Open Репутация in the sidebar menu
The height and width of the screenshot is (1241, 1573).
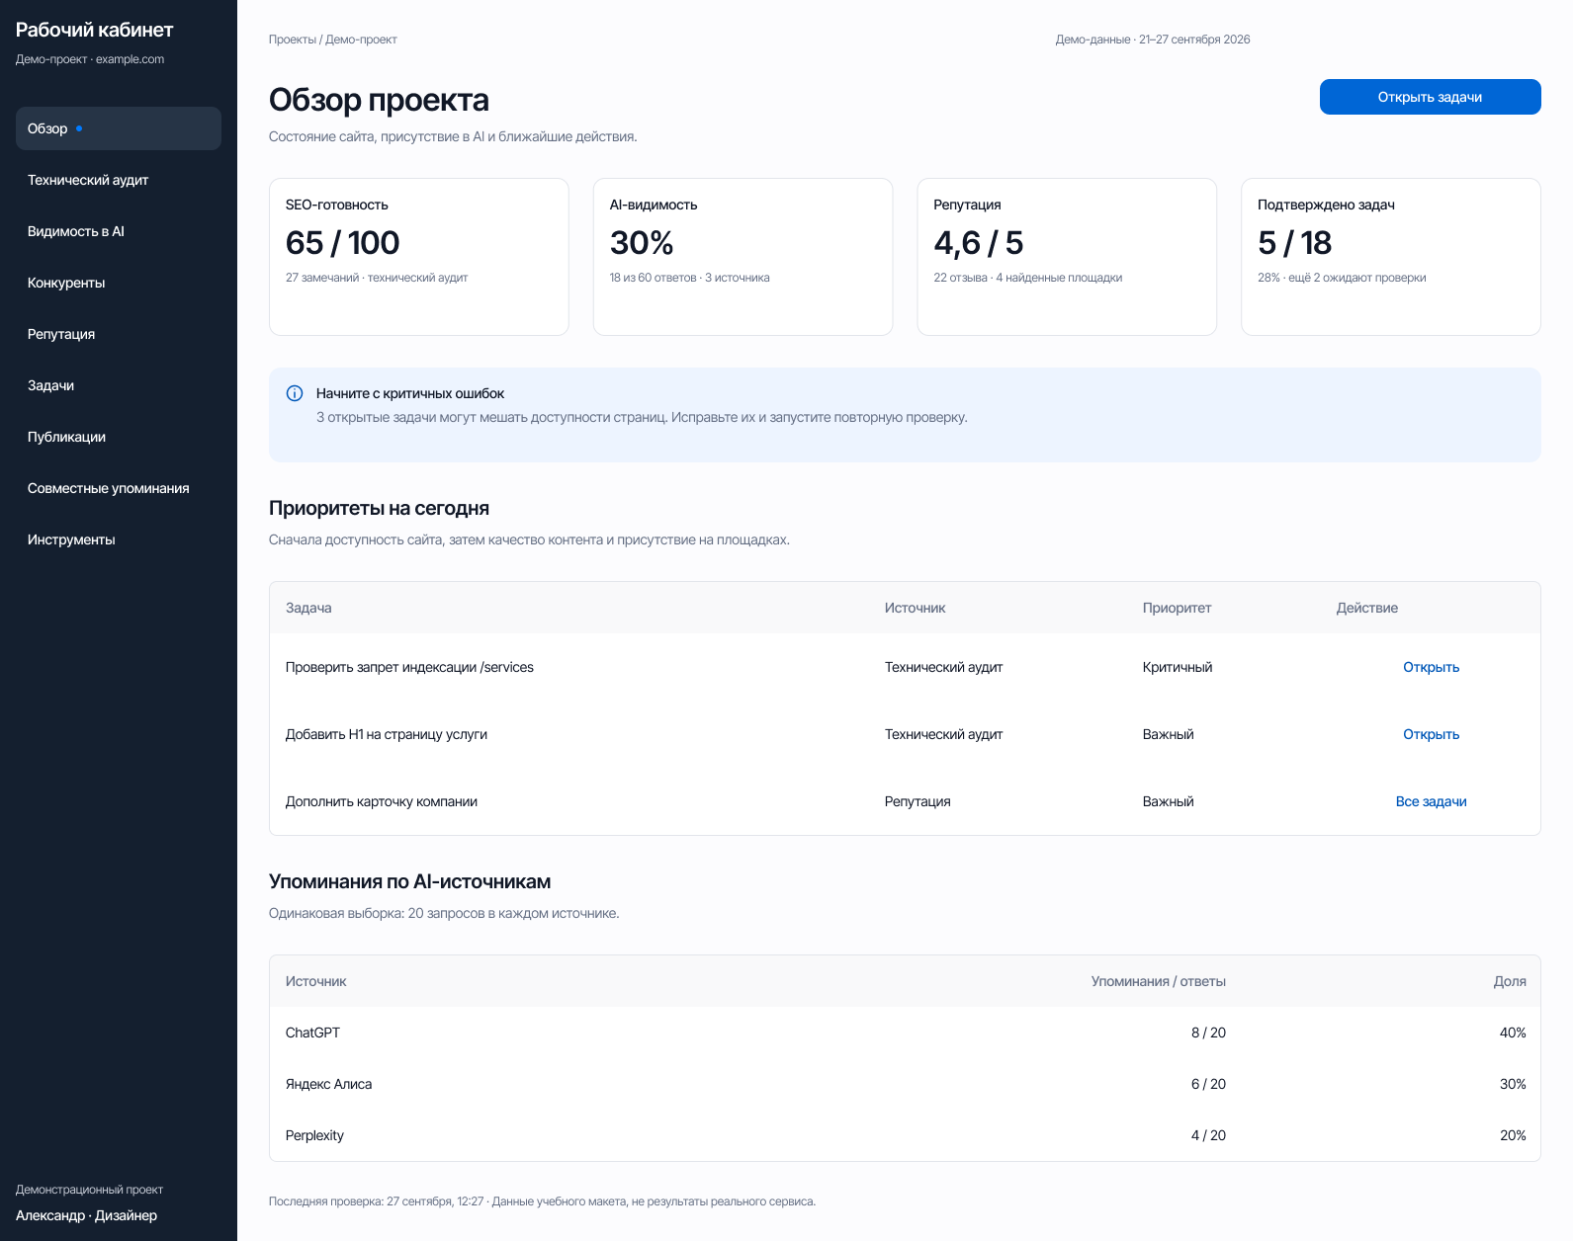pos(119,334)
